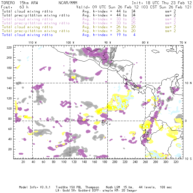Image resolution: width=193 pixels, height=193 pixels.
Task: Click horizontal-axis tick label "320"
Action: 176,162
